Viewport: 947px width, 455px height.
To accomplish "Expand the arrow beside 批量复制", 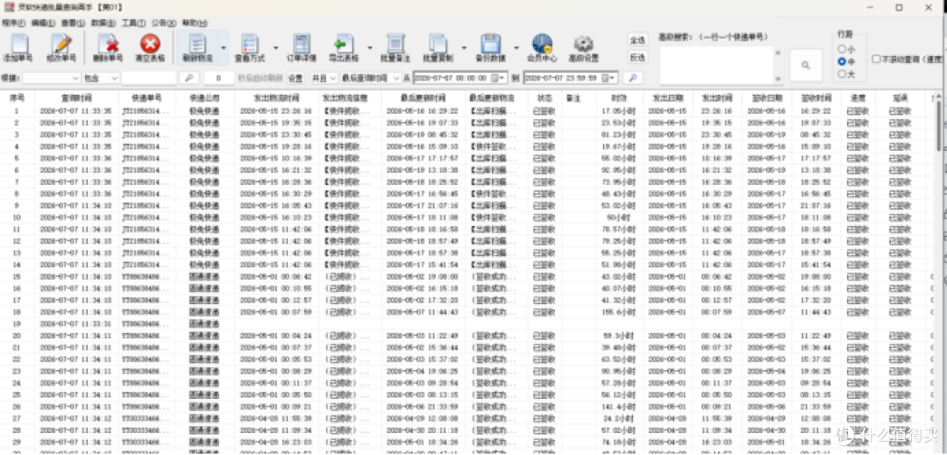I will click(x=464, y=47).
